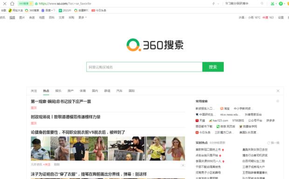Click the browser address bar URL
Viewport: 289px width, 179px height.
click(65, 4)
